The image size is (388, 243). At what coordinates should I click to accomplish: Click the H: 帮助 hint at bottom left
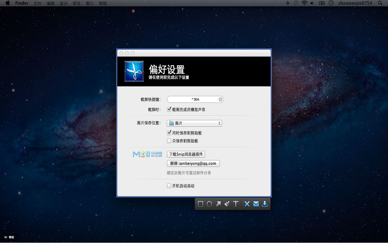(9, 237)
